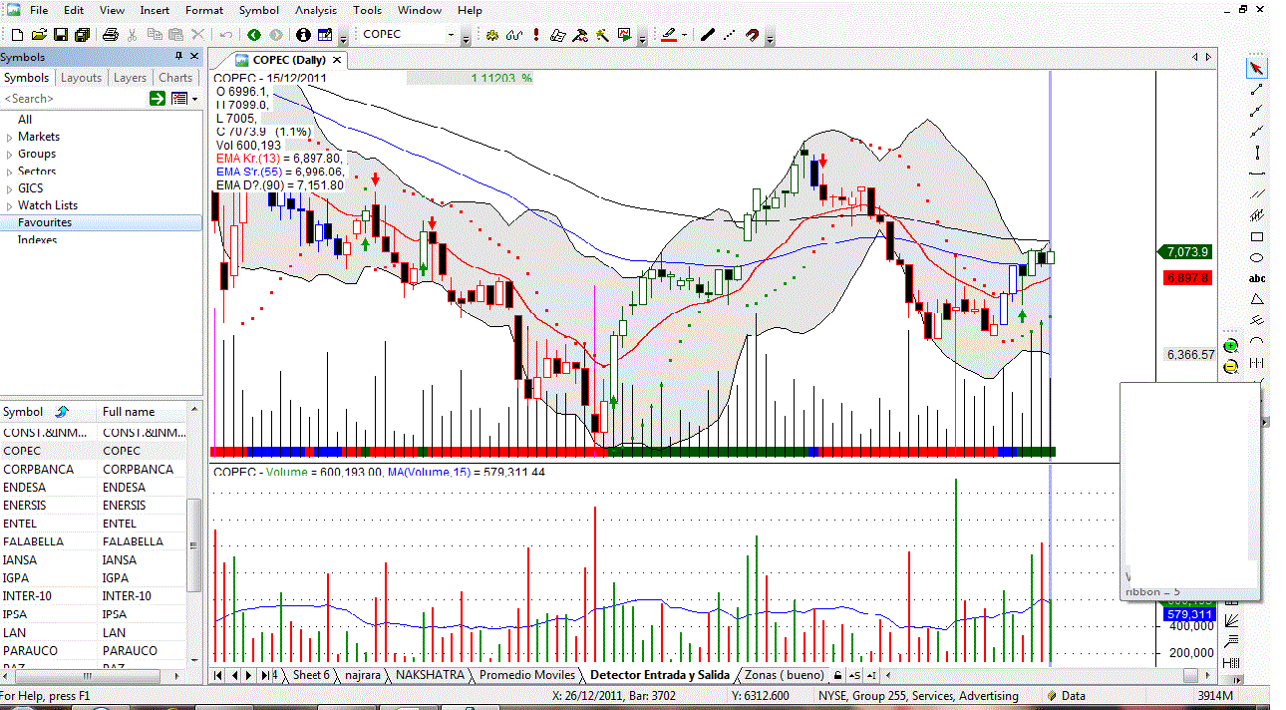Screen dimensions: 1286x710
Task: Select the Zonas ( bueno) sheet tab
Action: 785,675
